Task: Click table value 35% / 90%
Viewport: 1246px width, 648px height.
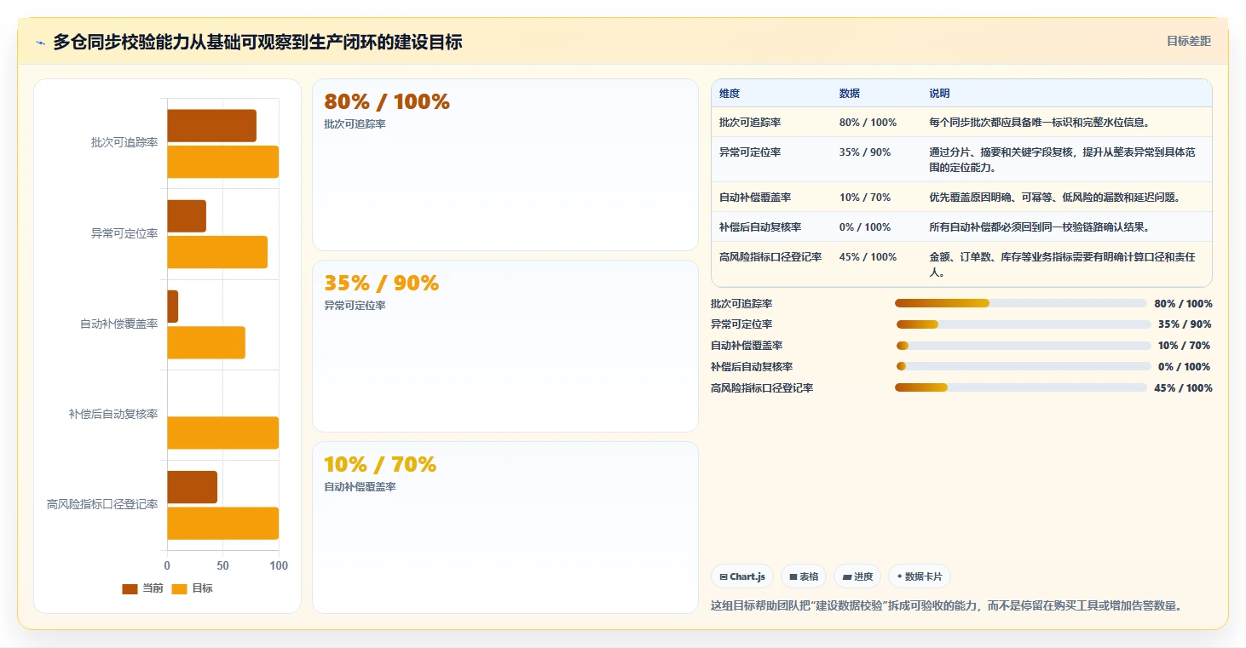Action: pos(865,152)
